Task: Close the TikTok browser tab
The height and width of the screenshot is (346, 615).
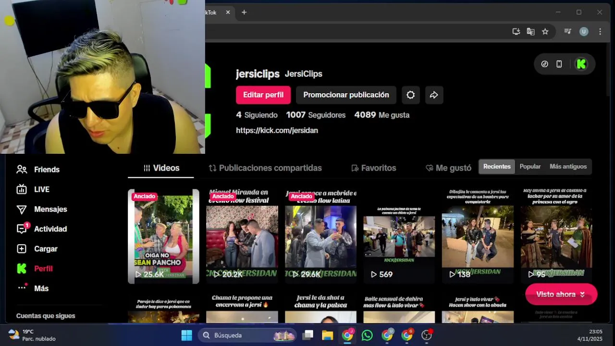Action: click(x=228, y=12)
